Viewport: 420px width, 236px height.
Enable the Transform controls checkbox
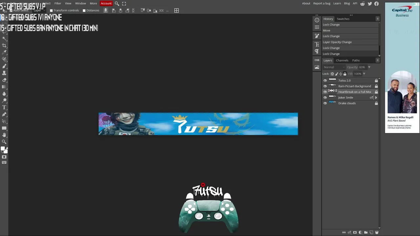tap(51, 10)
